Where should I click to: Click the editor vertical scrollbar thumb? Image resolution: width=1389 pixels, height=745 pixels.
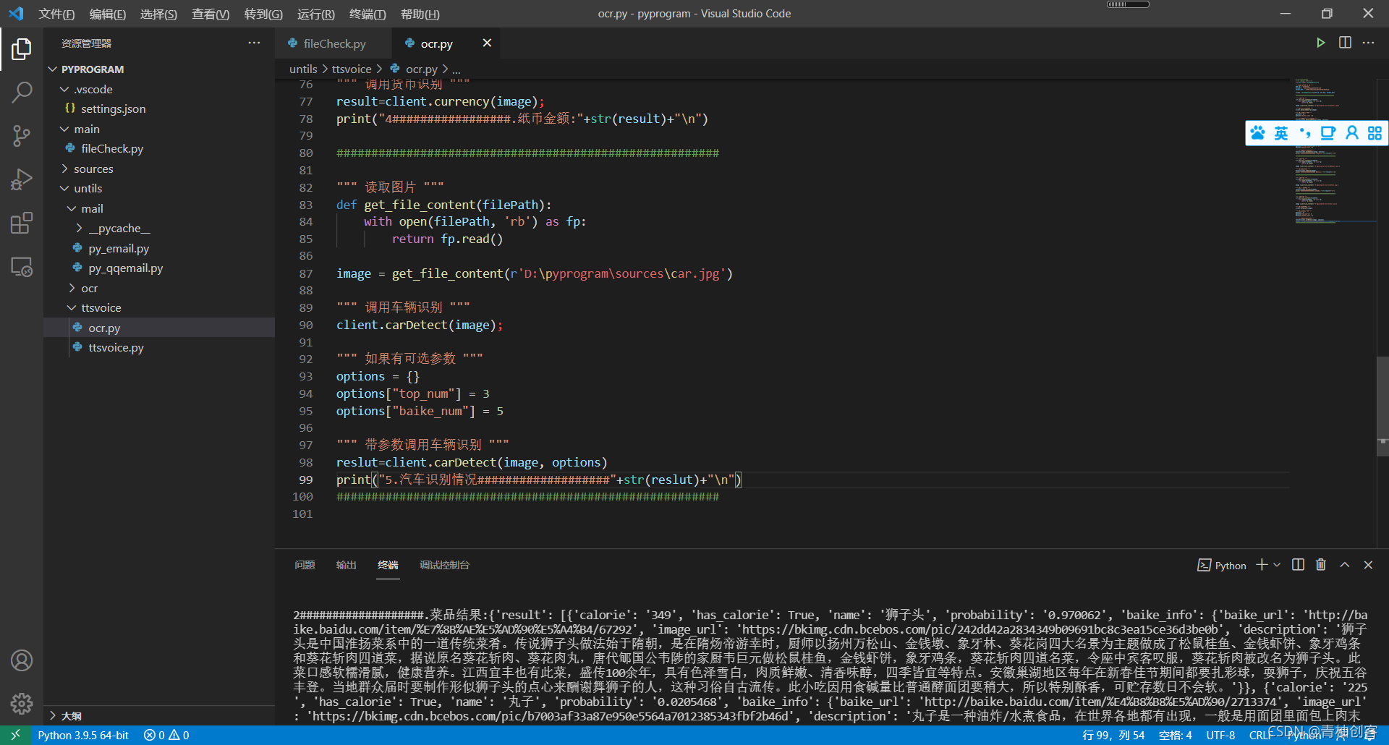(1382, 405)
